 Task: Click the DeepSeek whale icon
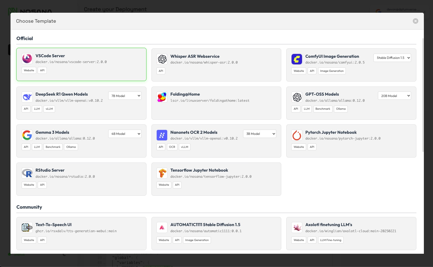tap(27, 97)
